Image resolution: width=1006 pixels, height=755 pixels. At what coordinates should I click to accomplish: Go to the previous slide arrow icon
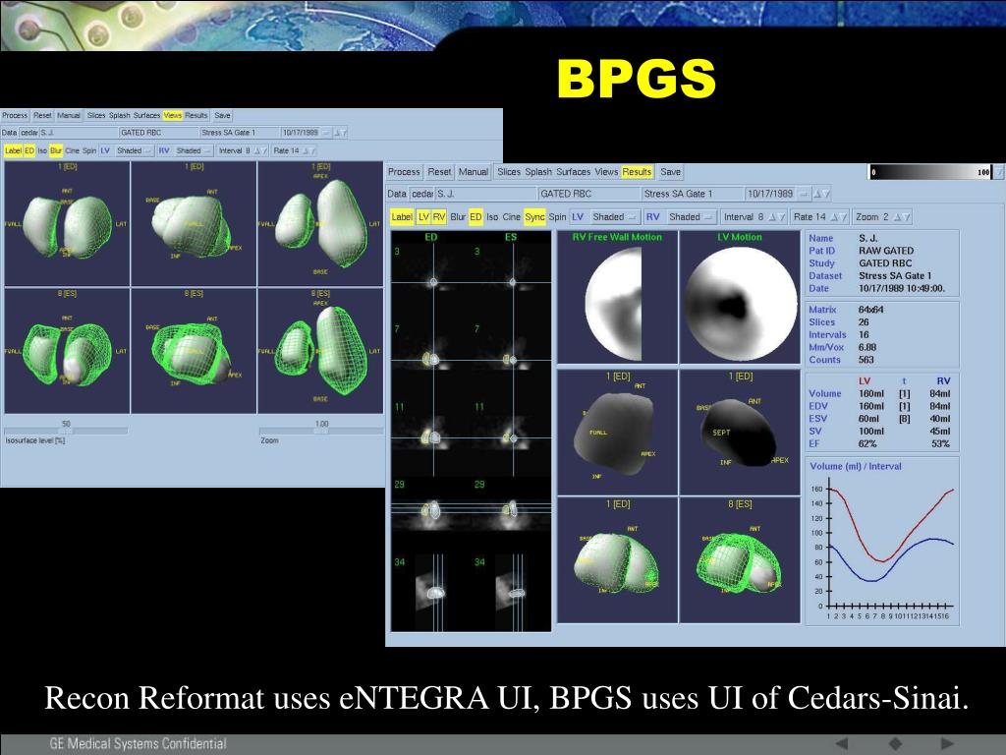[842, 743]
